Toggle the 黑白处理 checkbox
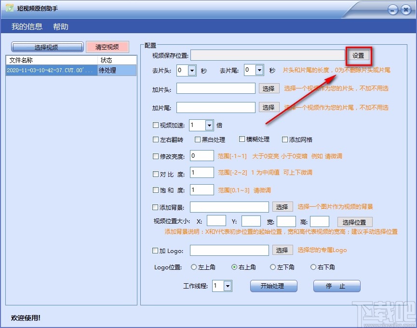Screen dimensions: 417x328 click(x=197, y=139)
